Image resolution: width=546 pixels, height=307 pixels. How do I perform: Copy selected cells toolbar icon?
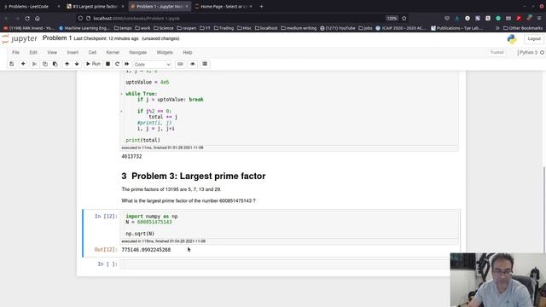[x=45, y=64]
